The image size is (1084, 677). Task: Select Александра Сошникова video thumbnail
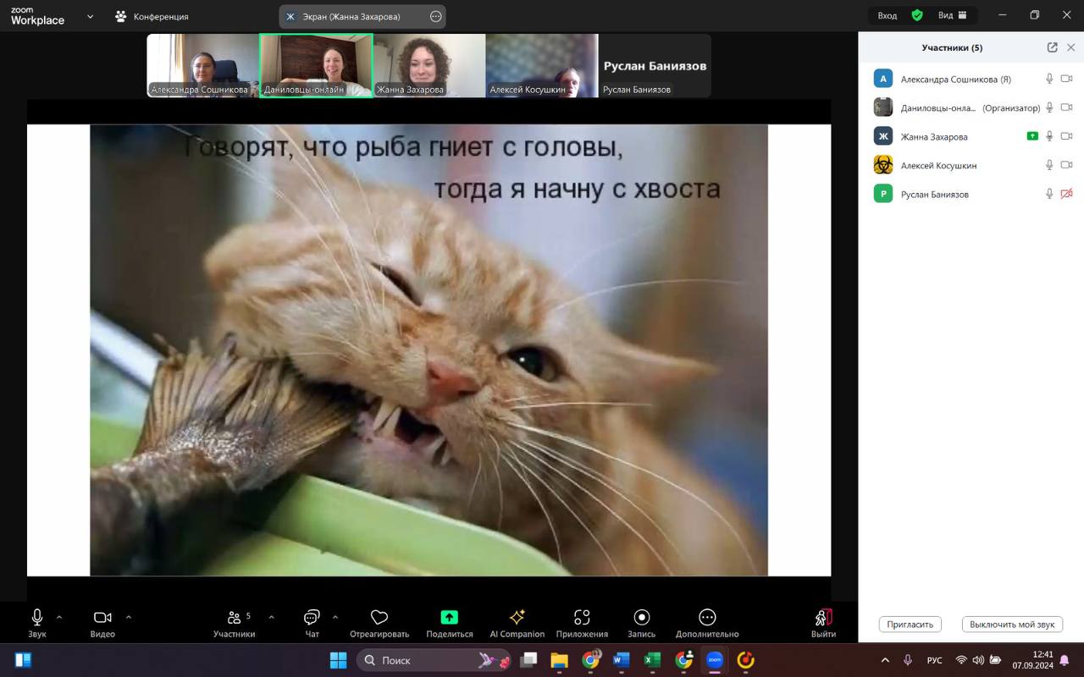202,66
